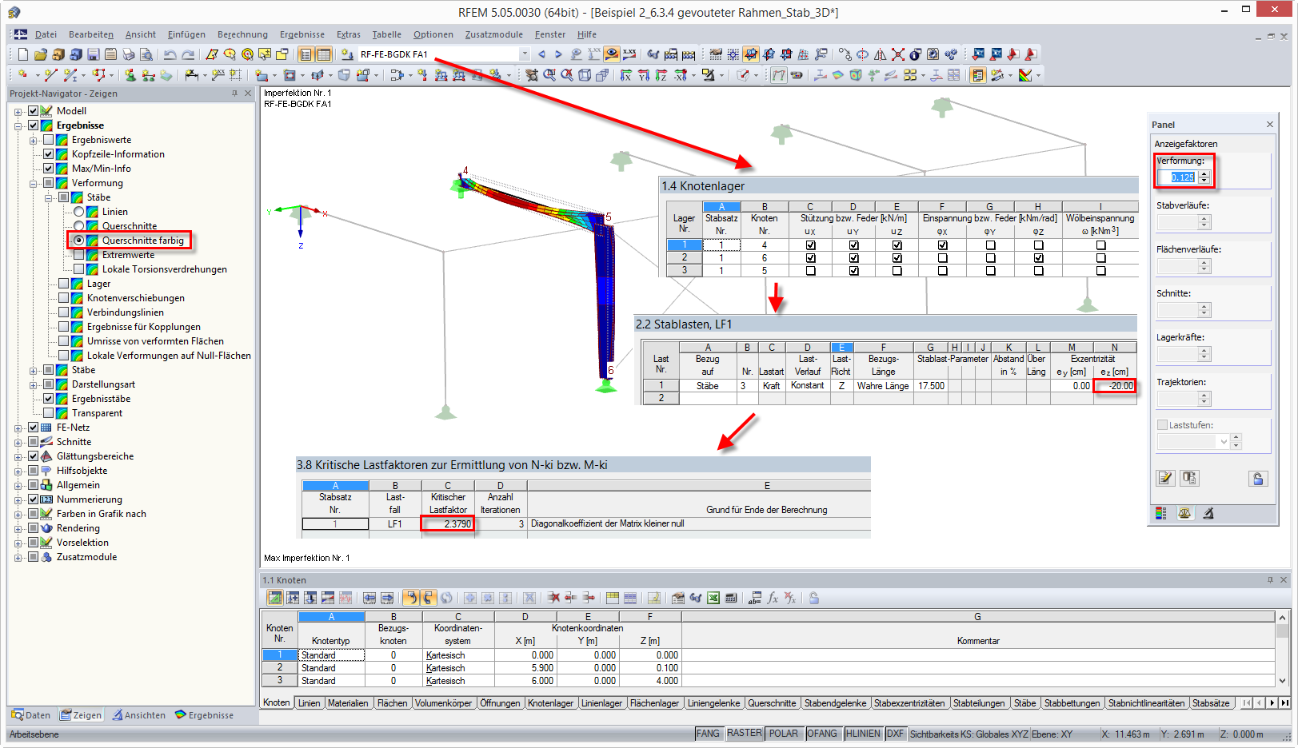The height and width of the screenshot is (748, 1298).
Task: Click the next table arrow icon
Action: coord(386,598)
